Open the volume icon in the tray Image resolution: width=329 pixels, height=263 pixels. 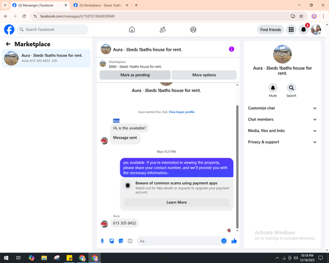[x=295, y=258]
